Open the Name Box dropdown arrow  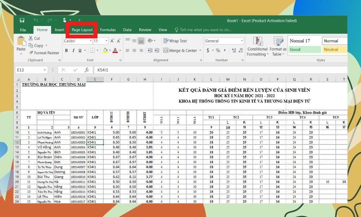[45, 70]
